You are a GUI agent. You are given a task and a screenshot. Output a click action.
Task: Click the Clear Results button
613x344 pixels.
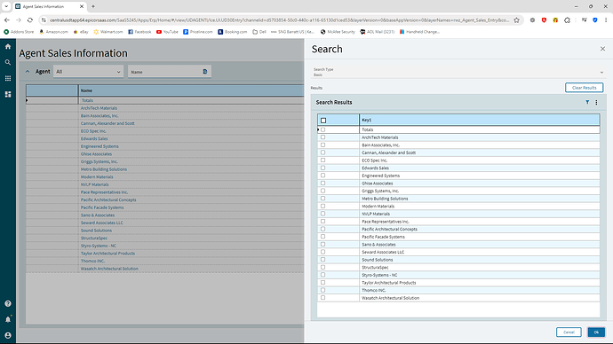point(584,88)
